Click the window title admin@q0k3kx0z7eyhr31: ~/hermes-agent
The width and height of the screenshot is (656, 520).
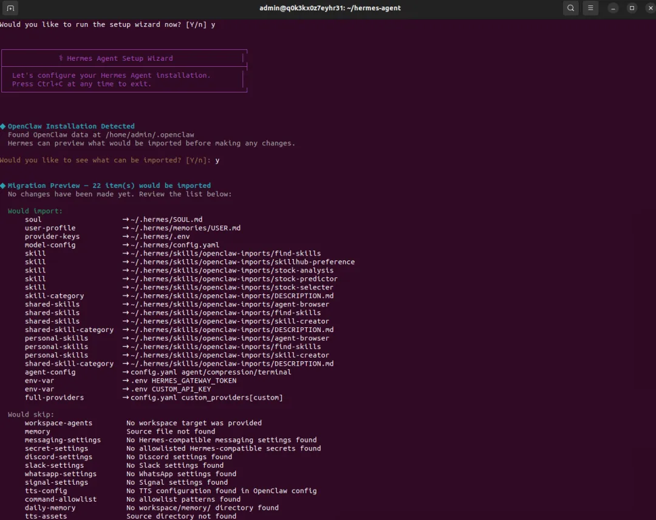point(330,8)
